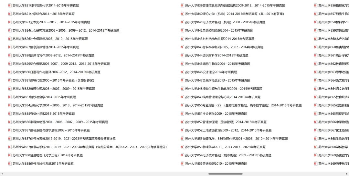Select 苏州大学868学科教学 file name
Viewport: 349px width, 176px height.
tap(333, 147)
